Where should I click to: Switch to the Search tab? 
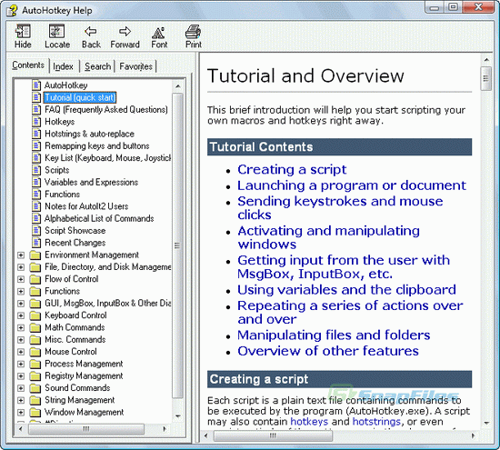pos(97,66)
